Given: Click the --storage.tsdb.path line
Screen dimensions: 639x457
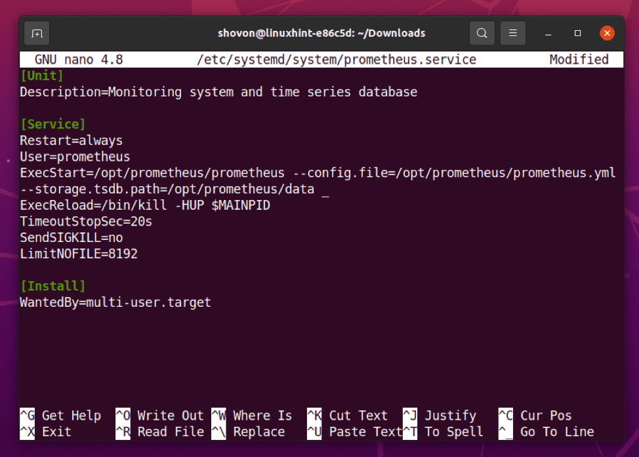Looking at the screenshot, I should (x=167, y=189).
